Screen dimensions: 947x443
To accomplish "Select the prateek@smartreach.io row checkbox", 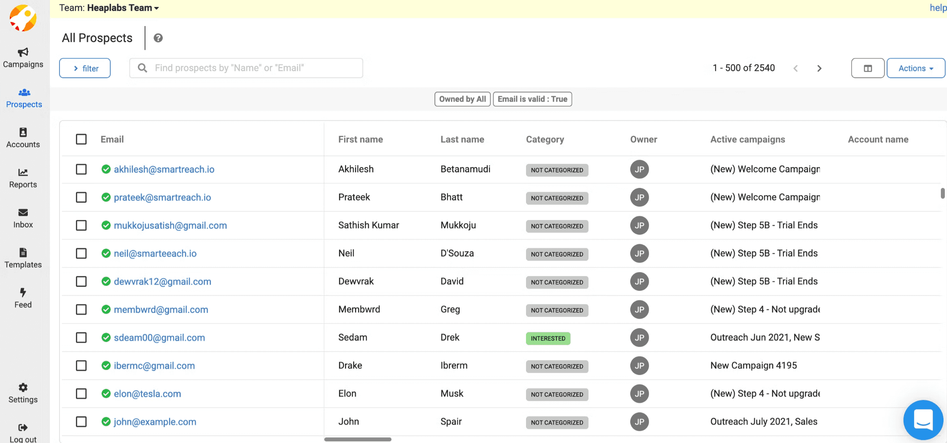I will [x=81, y=197].
